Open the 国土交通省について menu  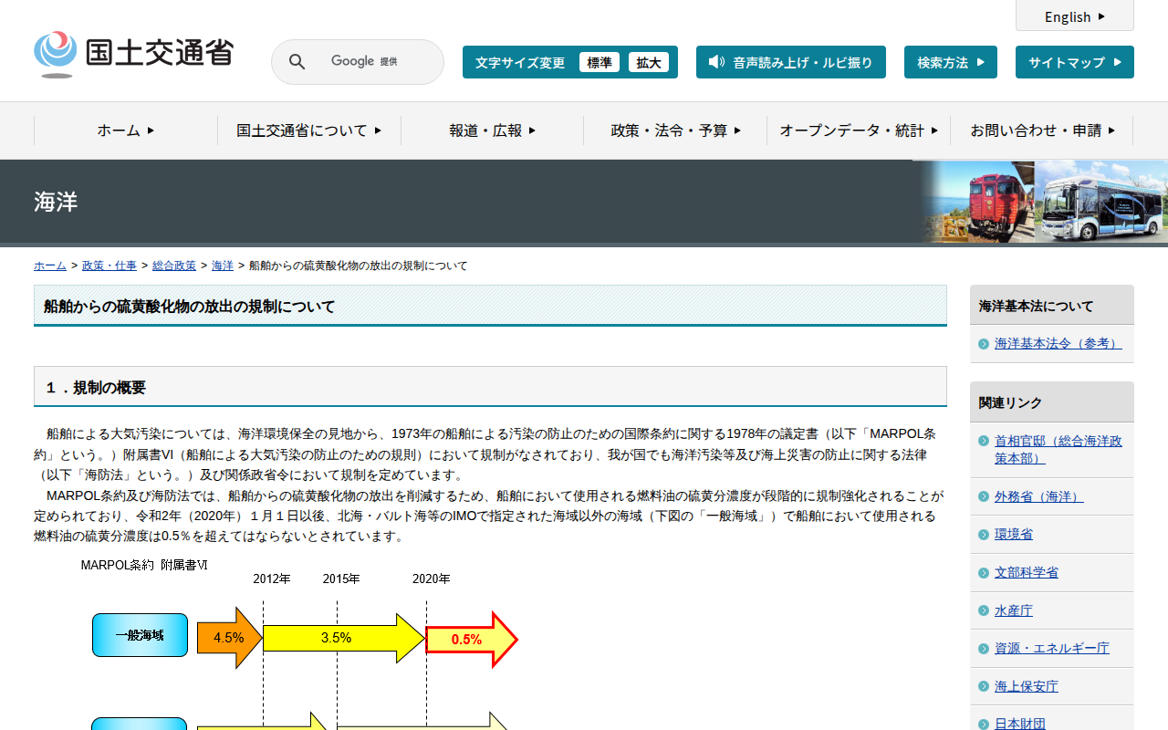[309, 130]
